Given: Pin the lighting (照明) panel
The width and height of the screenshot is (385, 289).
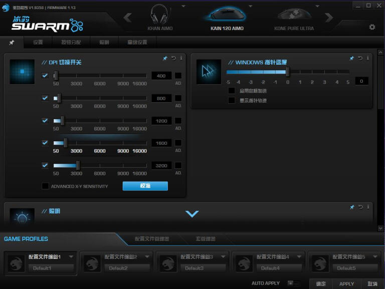Looking at the screenshot, I should point(352,207).
